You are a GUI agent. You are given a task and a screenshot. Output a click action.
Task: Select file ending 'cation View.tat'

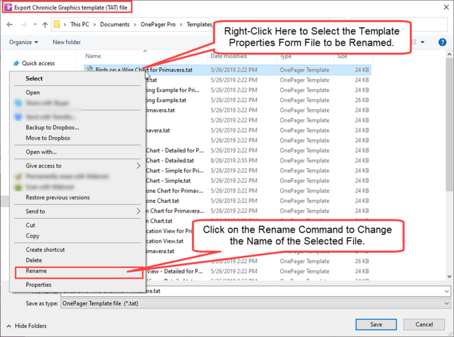coord(258,241)
